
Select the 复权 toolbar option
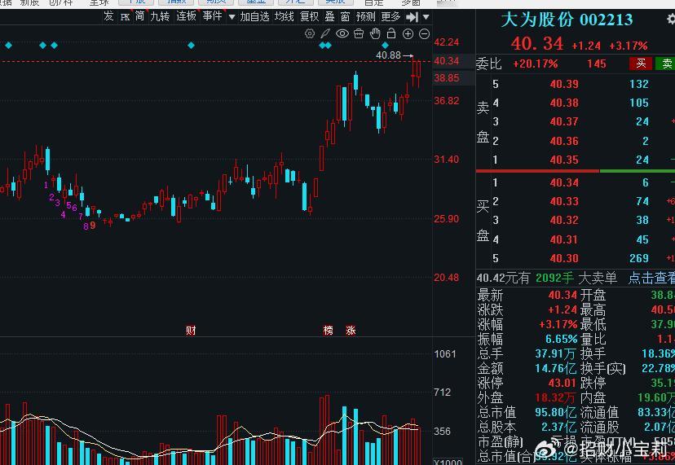(309, 17)
